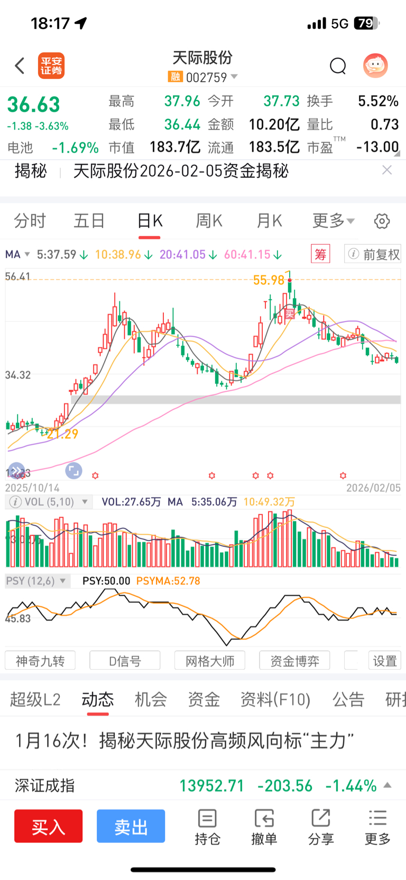The width and height of the screenshot is (406, 880).
Task: Tap the 买 marker on candlestick chart
Action: click(x=289, y=313)
